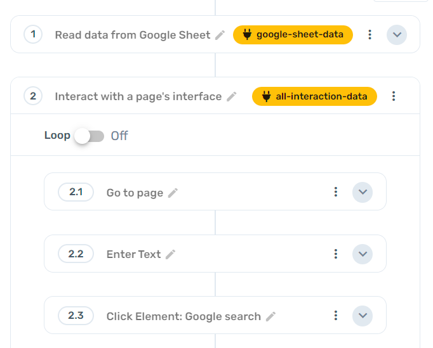Edit the 'Interact with a page's interface' name
This screenshot has height=348, width=433.
(x=232, y=97)
